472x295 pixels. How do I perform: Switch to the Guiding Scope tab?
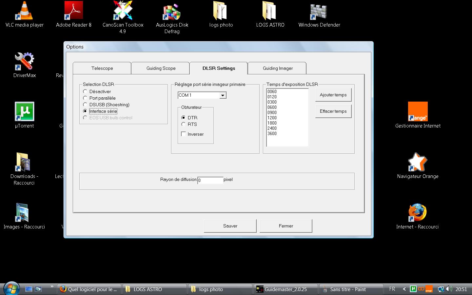[161, 68]
